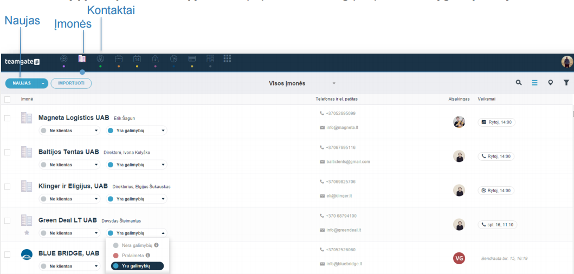Select highlighted Yra galimybių option in list
The width and height of the screenshot is (574, 274).
coord(137,266)
